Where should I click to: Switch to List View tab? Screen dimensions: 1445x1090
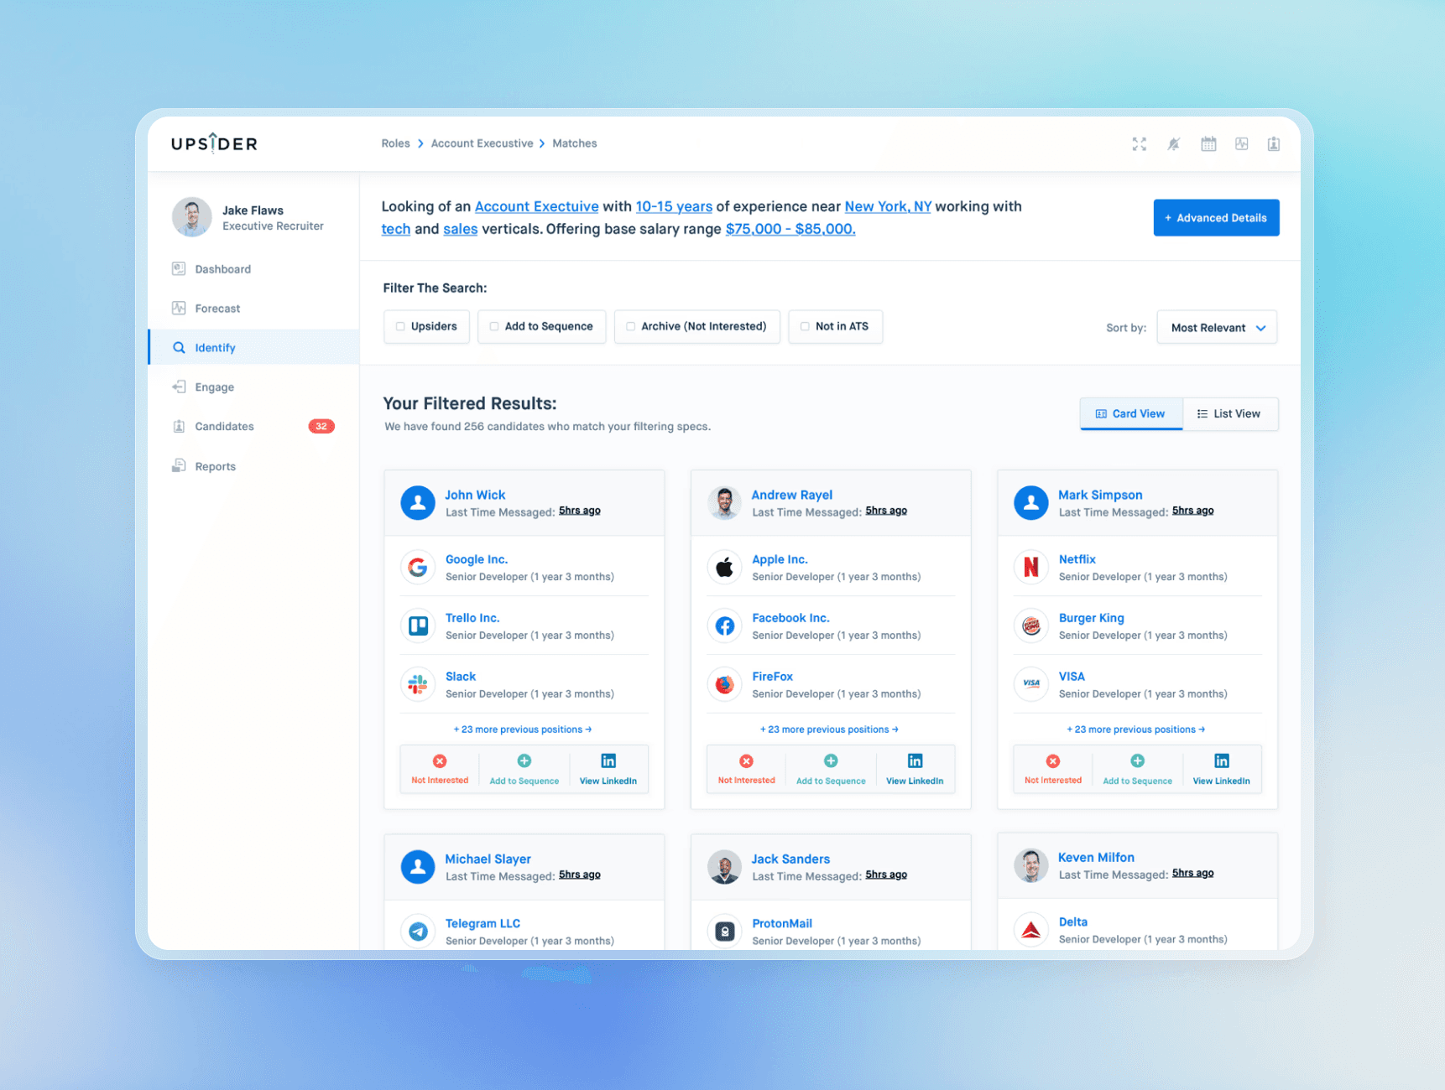[x=1229, y=414]
